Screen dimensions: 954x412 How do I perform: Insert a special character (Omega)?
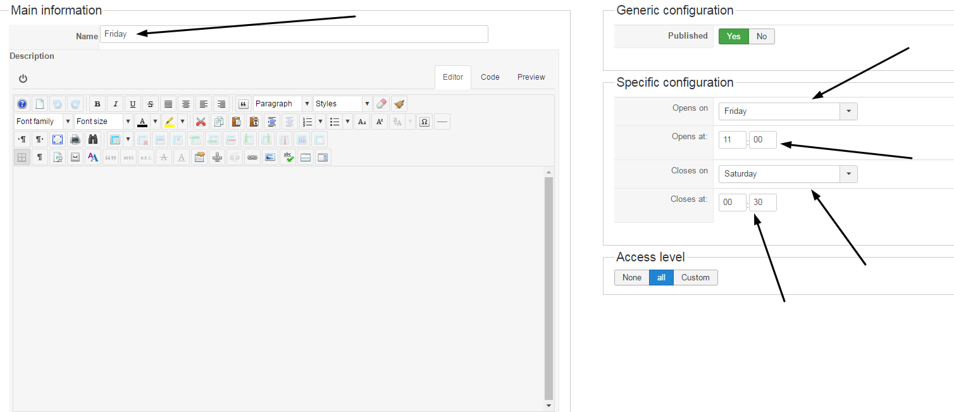[x=424, y=122]
